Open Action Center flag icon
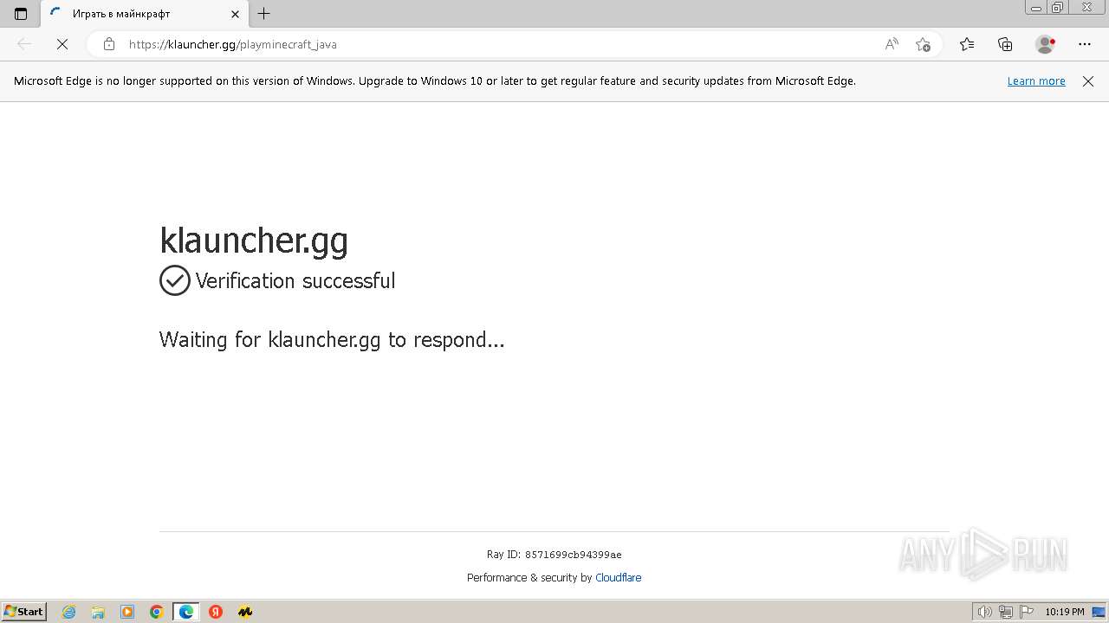Image resolution: width=1109 pixels, height=623 pixels. coord(1026,612)
